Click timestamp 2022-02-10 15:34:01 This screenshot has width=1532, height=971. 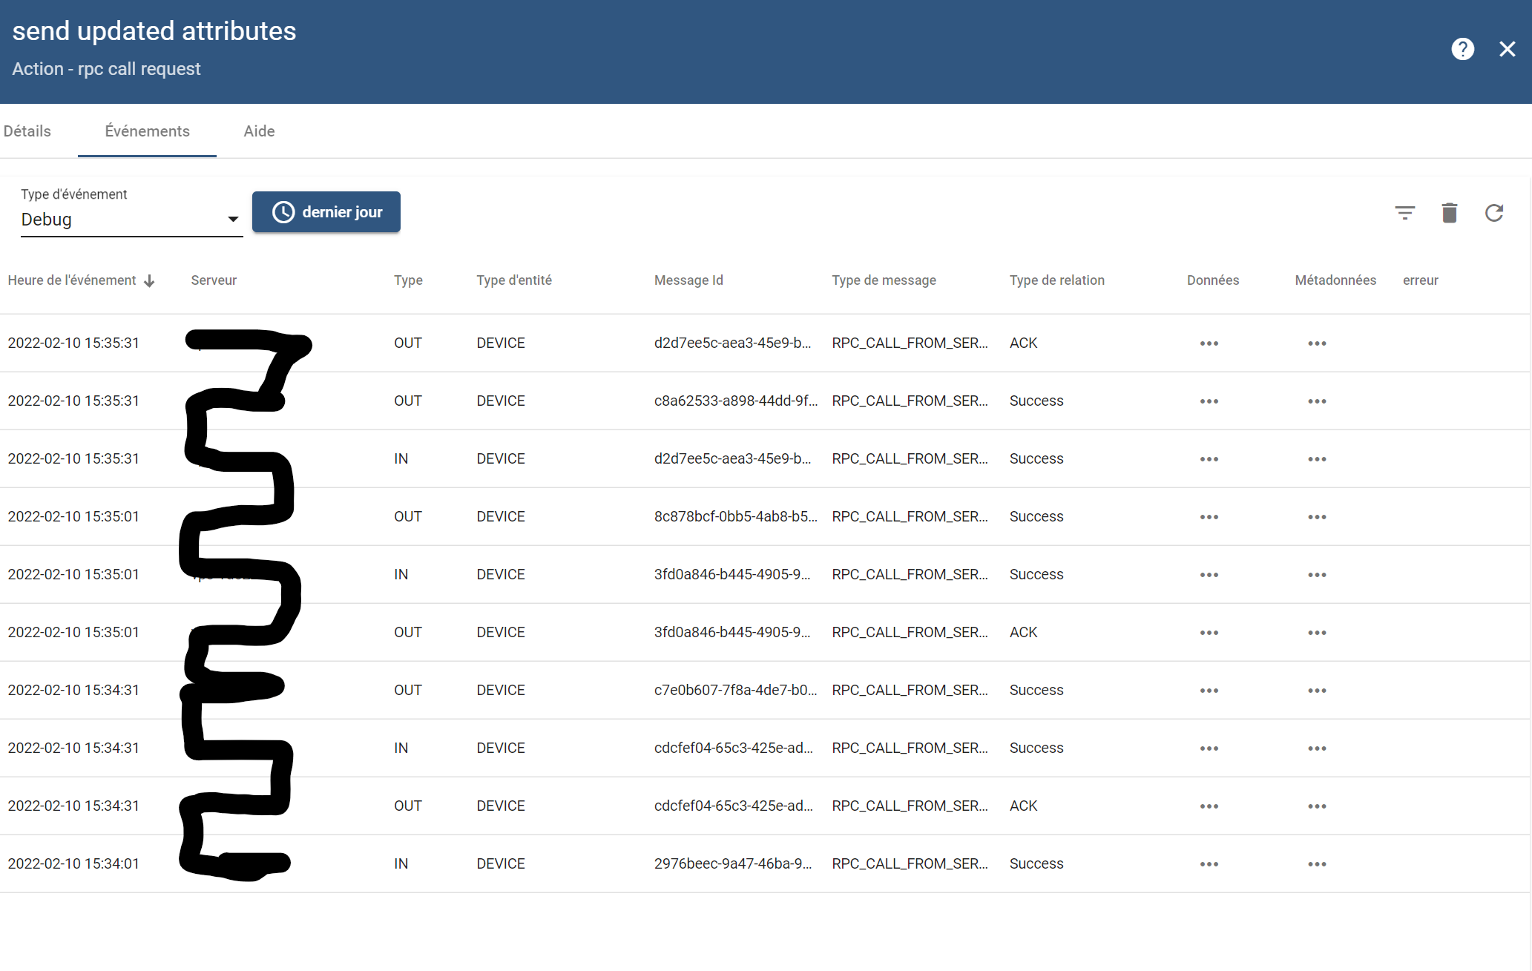click(73, 864)
